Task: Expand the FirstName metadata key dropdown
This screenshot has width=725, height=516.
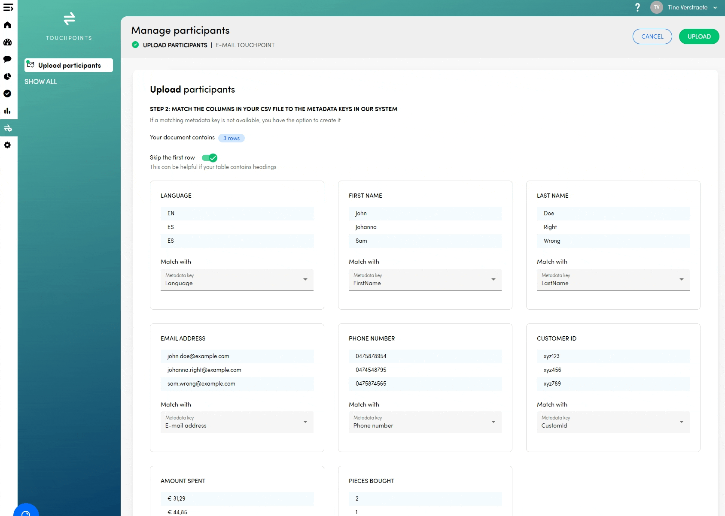Action: [425, 280]
